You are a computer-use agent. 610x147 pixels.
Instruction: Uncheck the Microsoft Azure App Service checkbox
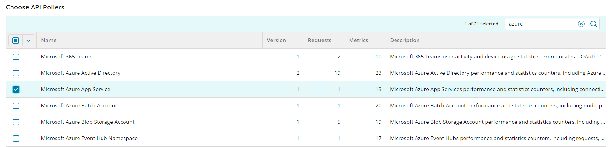click(16, 90)
